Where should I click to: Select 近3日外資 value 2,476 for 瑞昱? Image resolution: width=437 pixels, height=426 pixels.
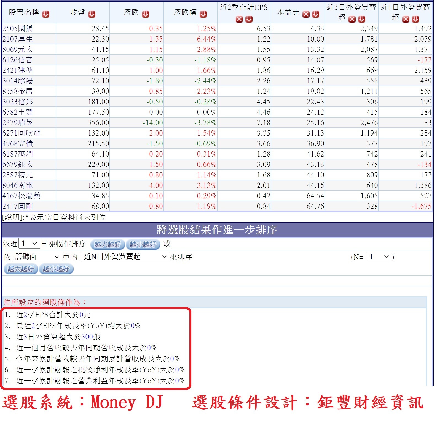pos(369,123)
